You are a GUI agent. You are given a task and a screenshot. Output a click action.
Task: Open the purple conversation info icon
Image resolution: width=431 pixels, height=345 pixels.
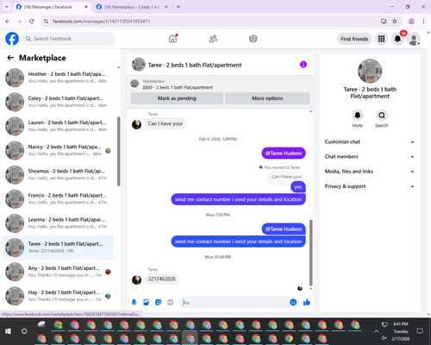pyautogui.click(x=303, y=65)
